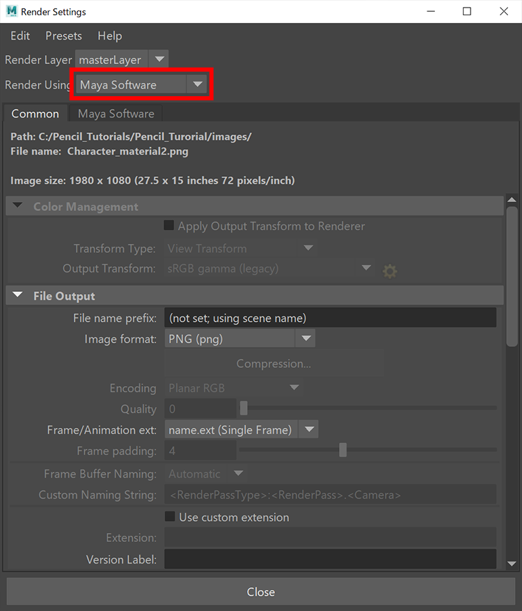Click the Output Transform gear icon
This screenshot has width=522, height=611.
pyautogui.click(x=390, y=270)
